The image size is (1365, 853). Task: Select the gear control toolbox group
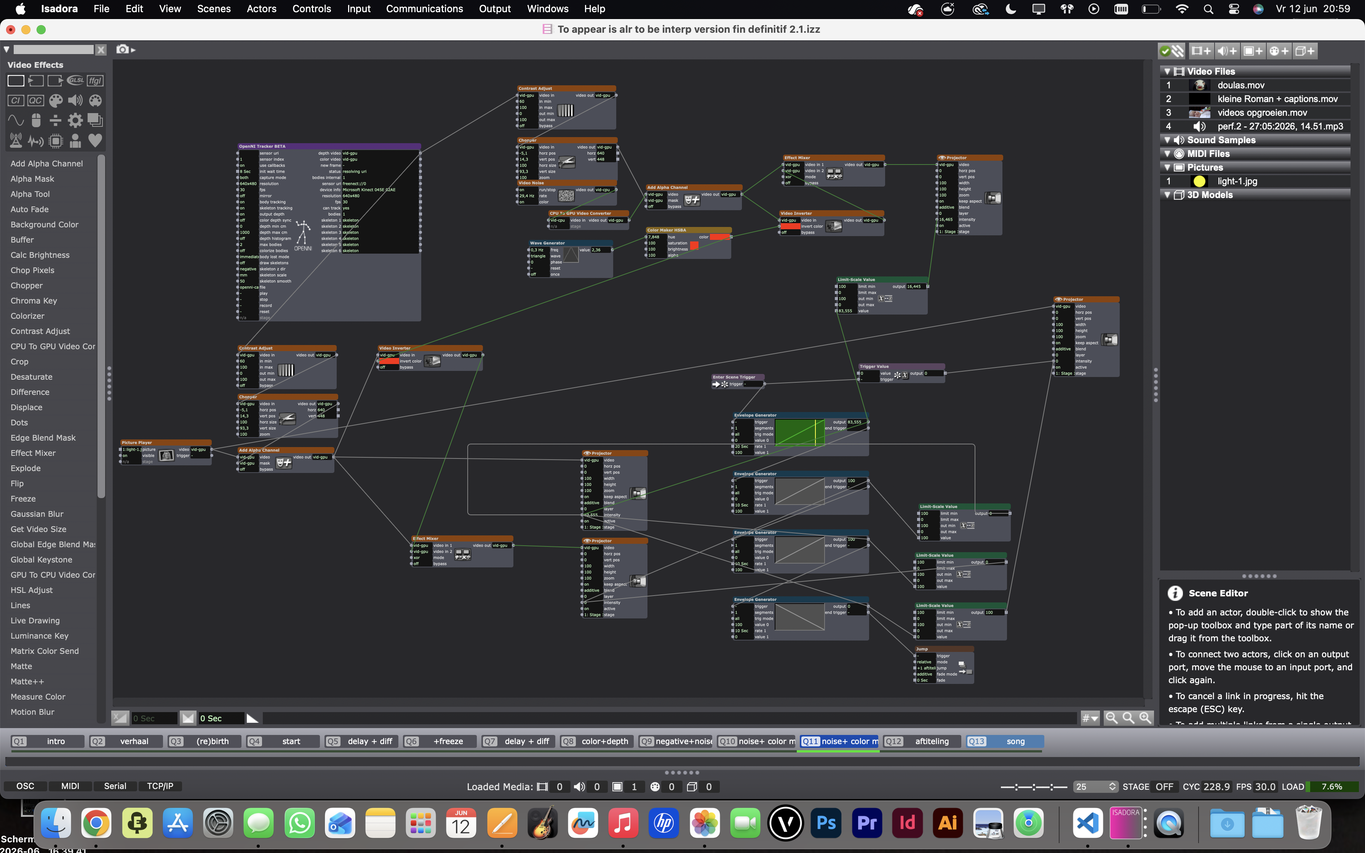point(75,120)
